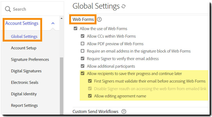Toggle Allow CCs within Web Forms
212x117 pixels.
click(x=83, y=36)
